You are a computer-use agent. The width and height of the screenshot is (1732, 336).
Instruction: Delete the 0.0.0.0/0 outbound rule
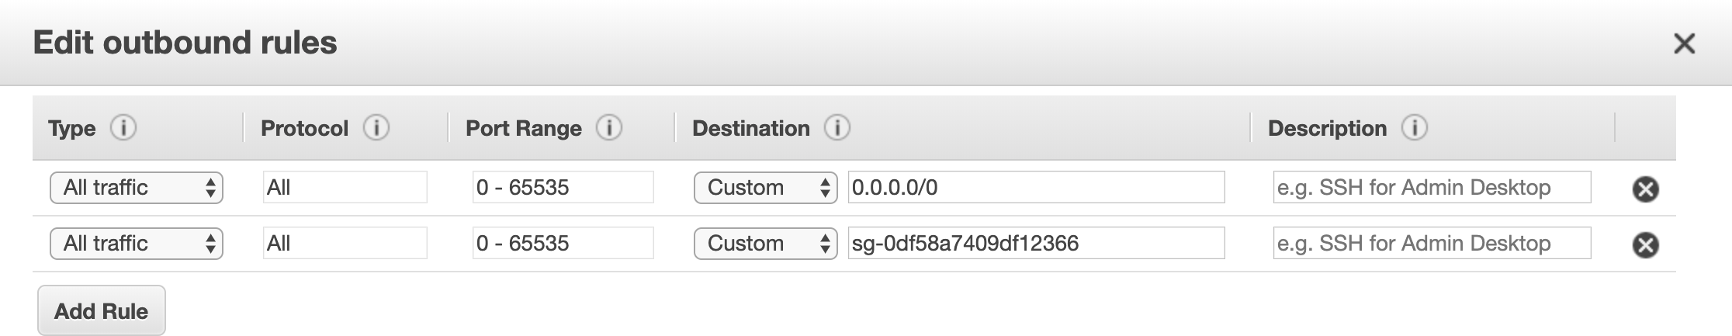point(1645,189)
